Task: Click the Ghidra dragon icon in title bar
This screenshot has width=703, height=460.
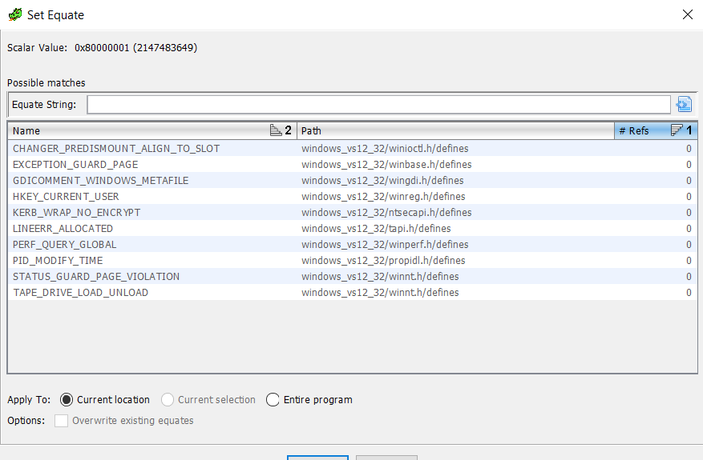Action: tap(14, 14)
